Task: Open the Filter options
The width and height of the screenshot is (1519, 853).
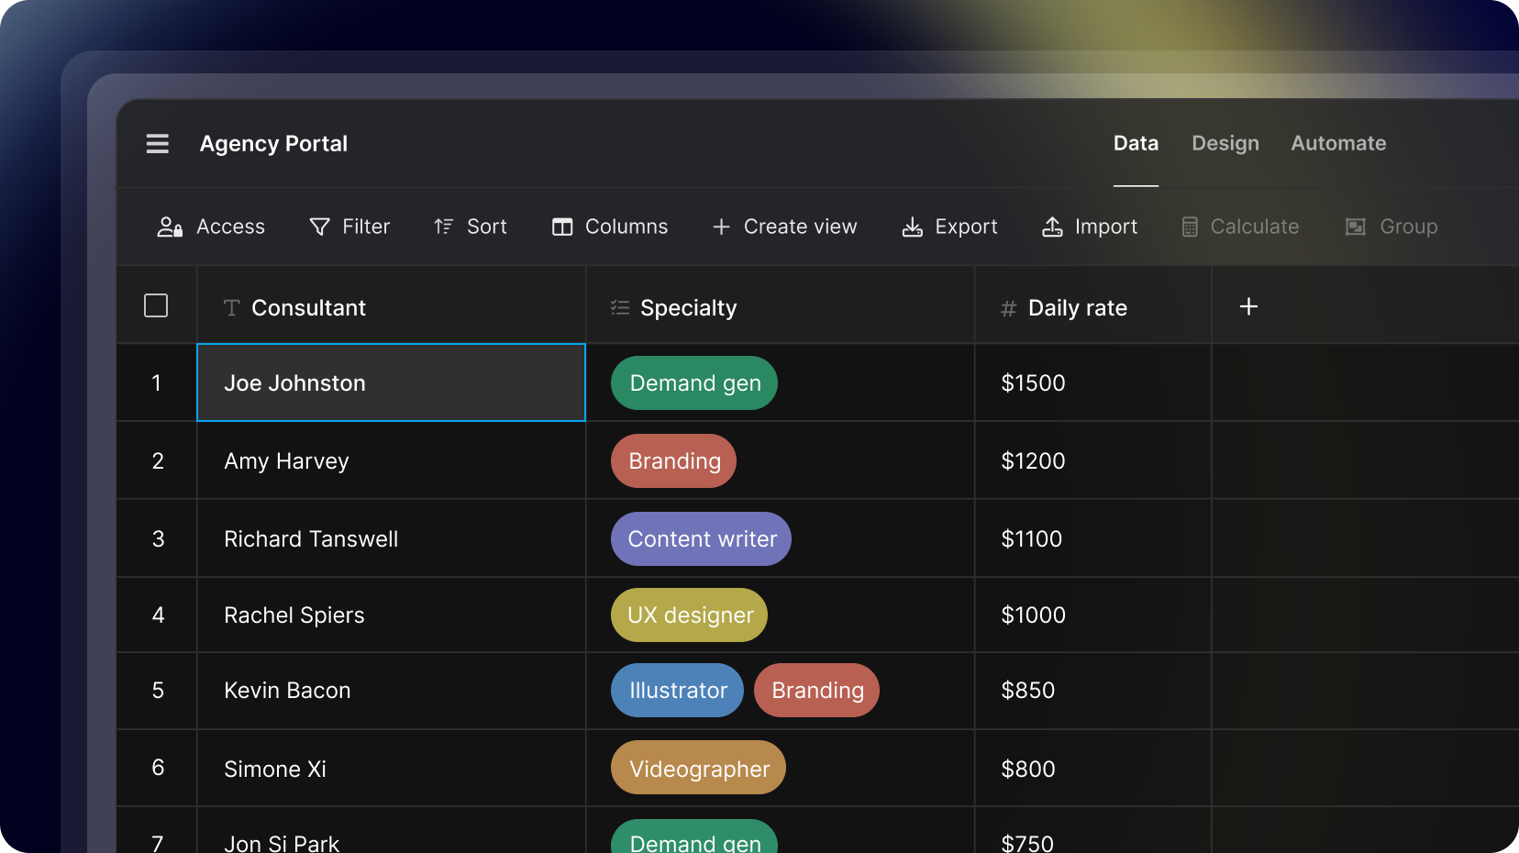Action: (349, 227)
